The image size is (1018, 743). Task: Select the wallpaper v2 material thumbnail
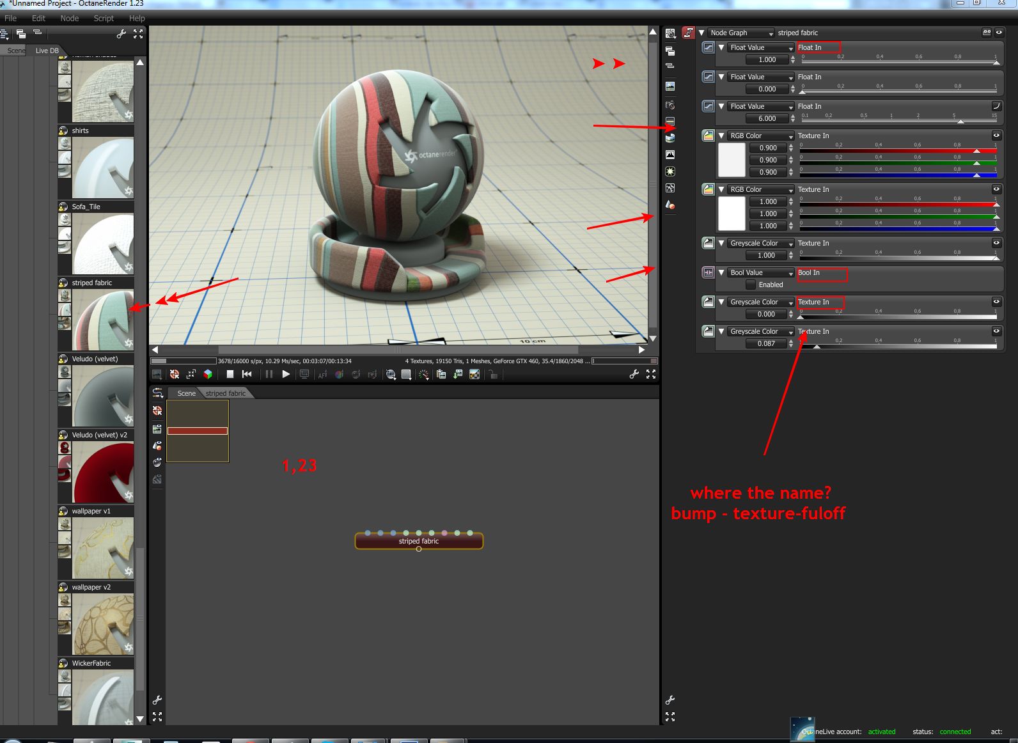(103, 624)
